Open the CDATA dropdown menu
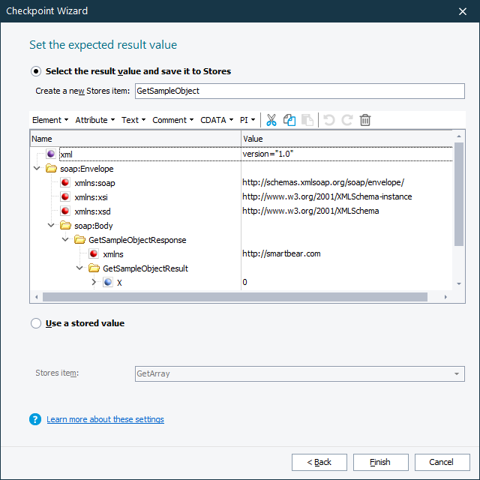The width and height of the screenshot is (480, 480). click(217, 120)
